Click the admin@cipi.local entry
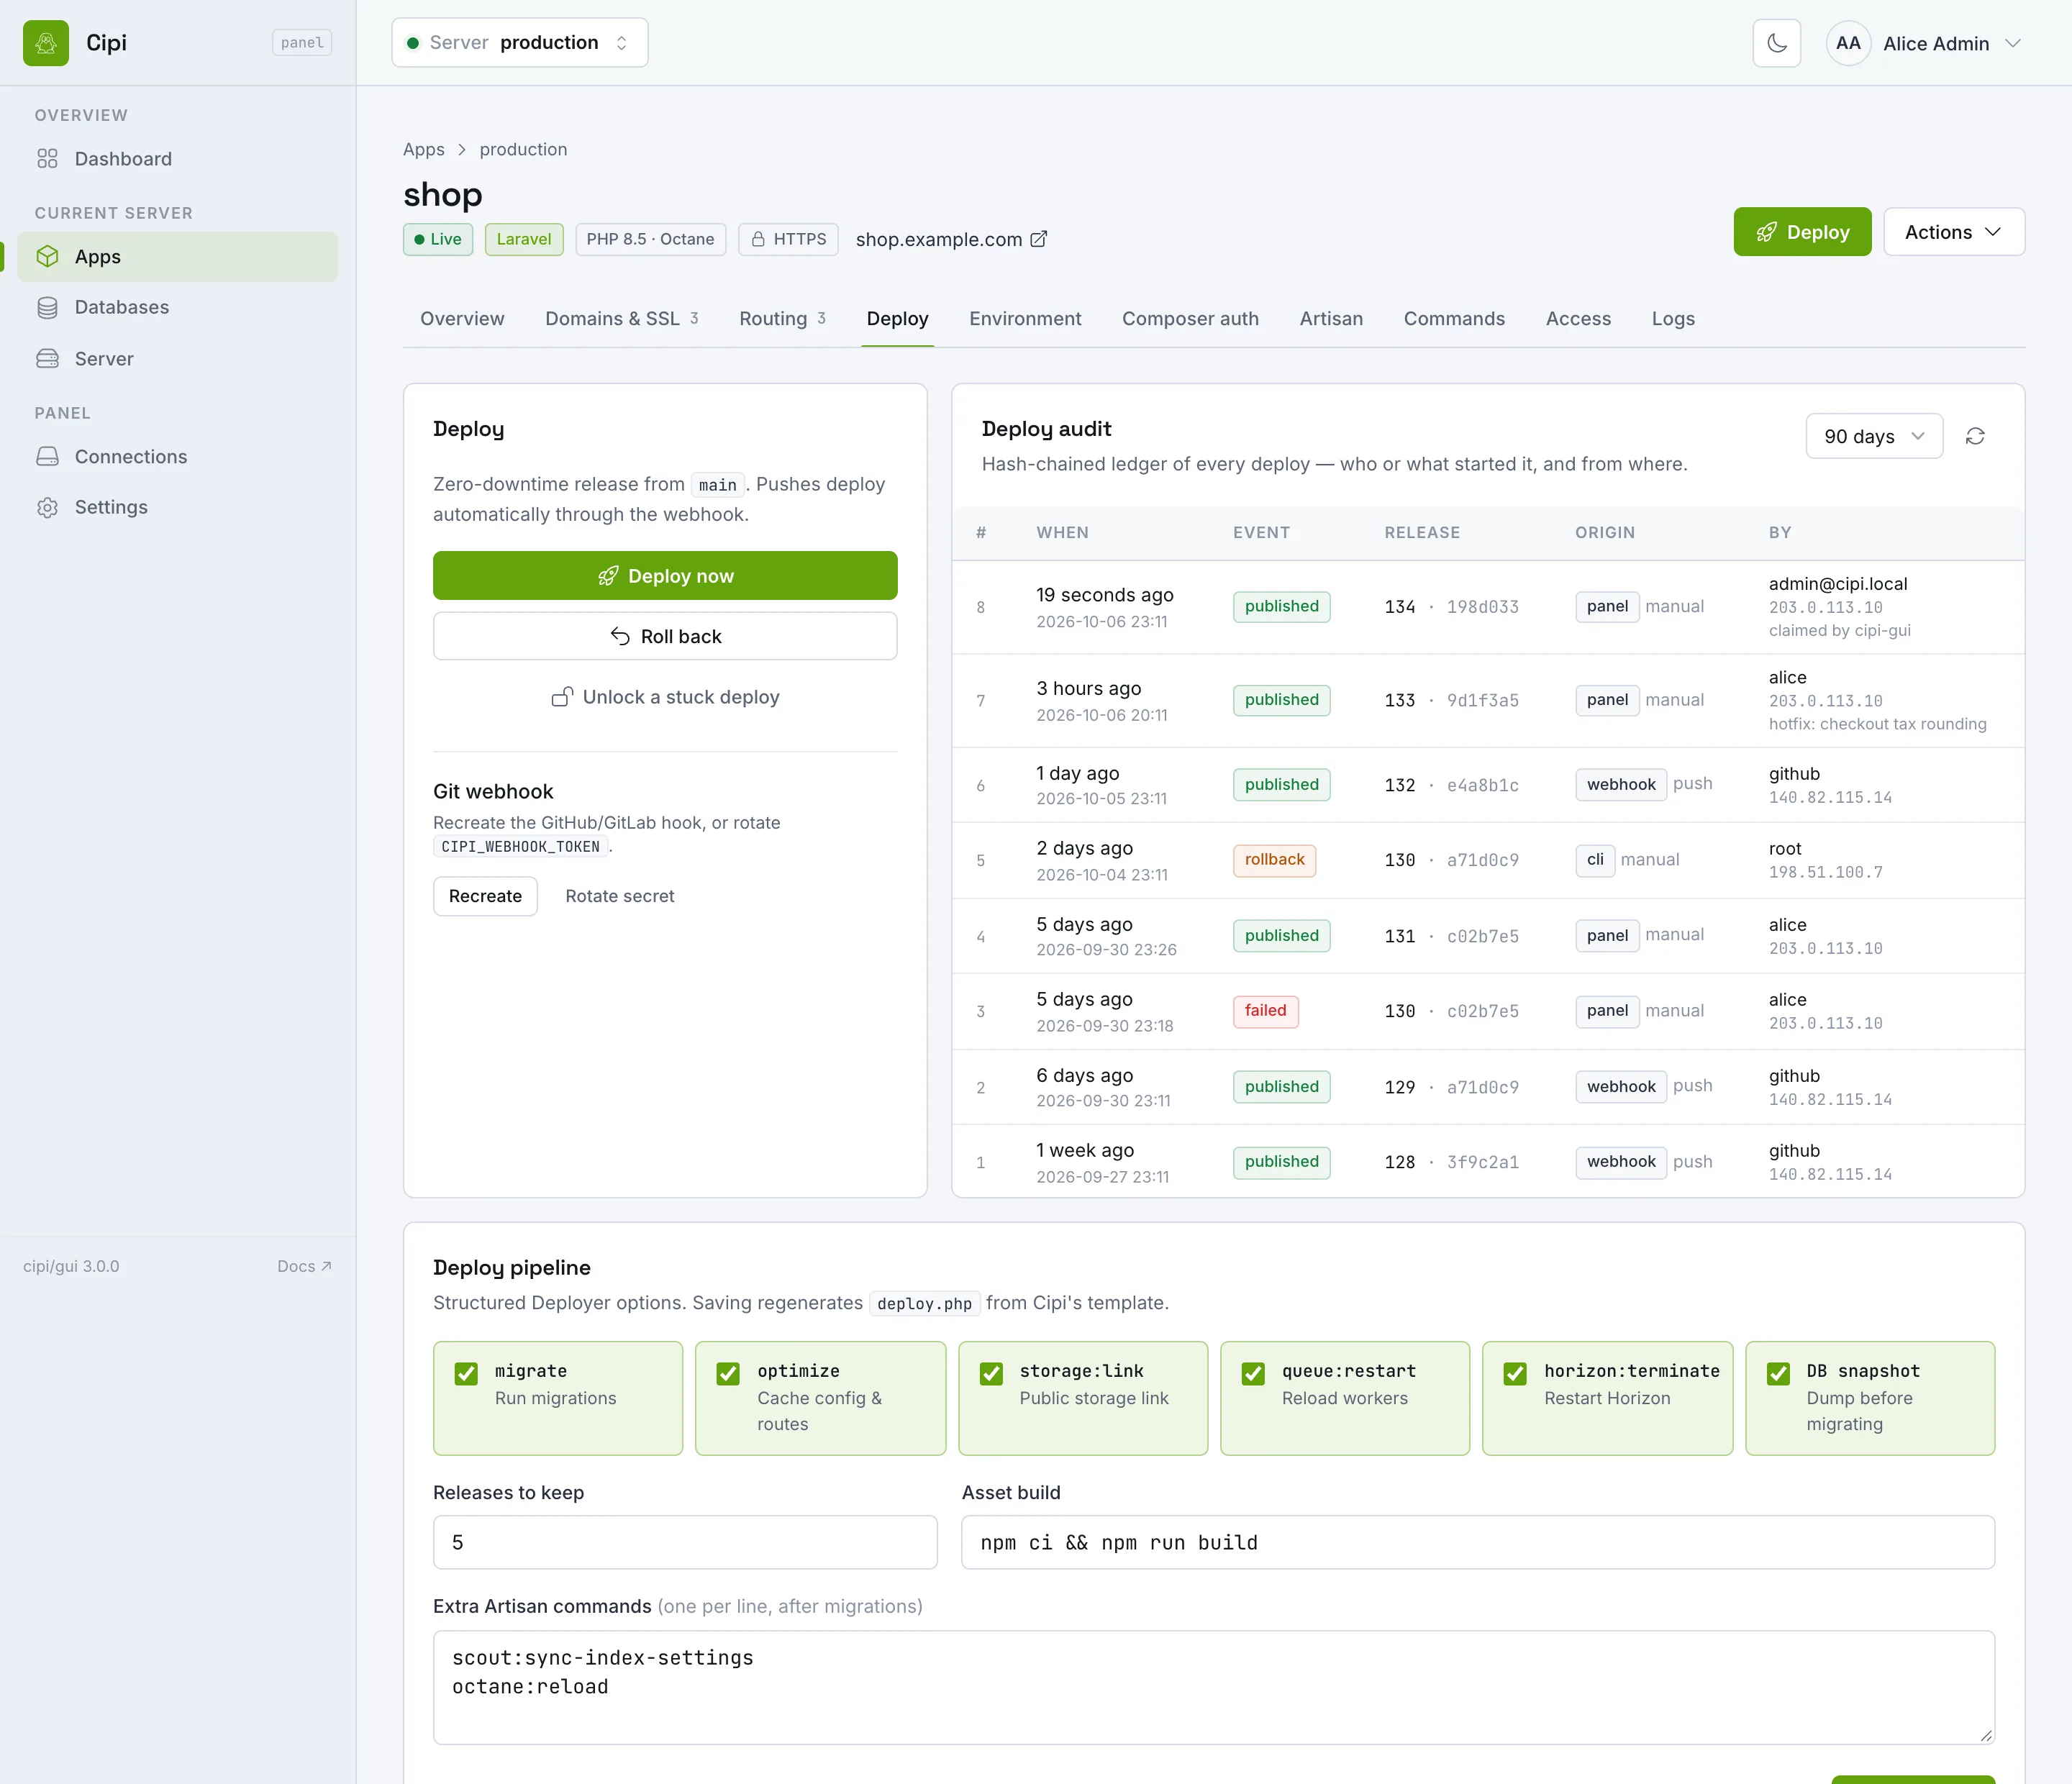Image resolution: width=2072 pixels, height=1784 pixels. pos(1838,584)
